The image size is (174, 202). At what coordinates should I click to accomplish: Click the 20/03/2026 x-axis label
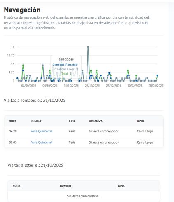156,86
